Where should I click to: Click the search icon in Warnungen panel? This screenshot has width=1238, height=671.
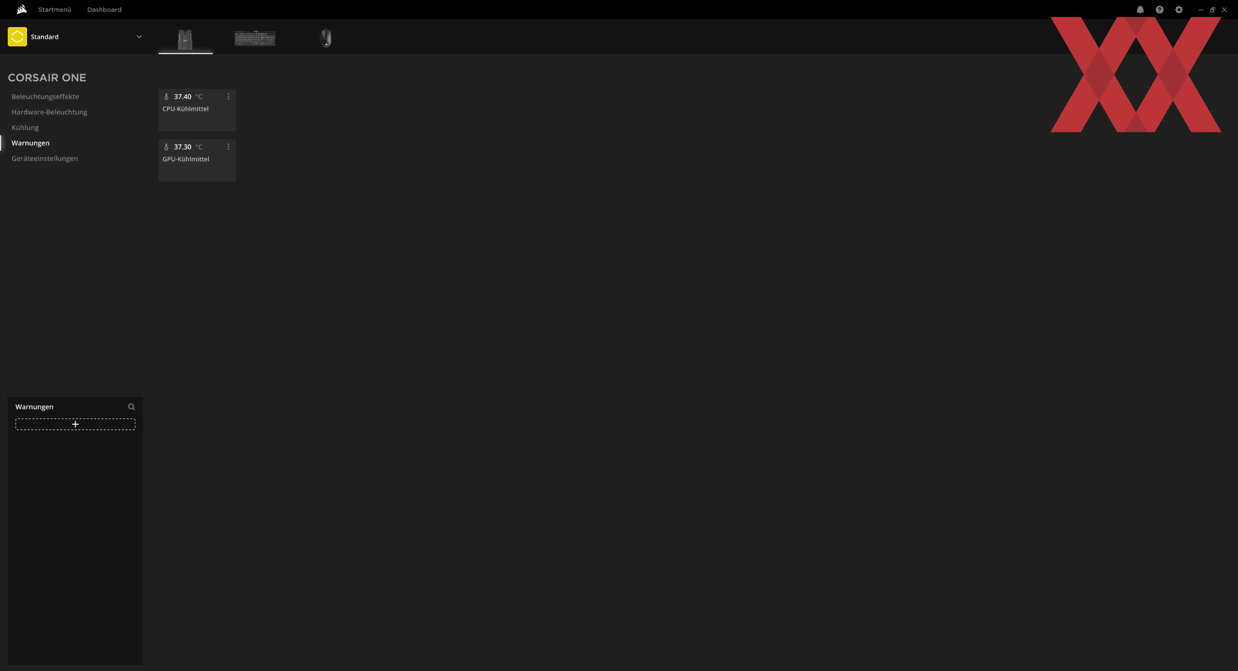coord(132,407)
